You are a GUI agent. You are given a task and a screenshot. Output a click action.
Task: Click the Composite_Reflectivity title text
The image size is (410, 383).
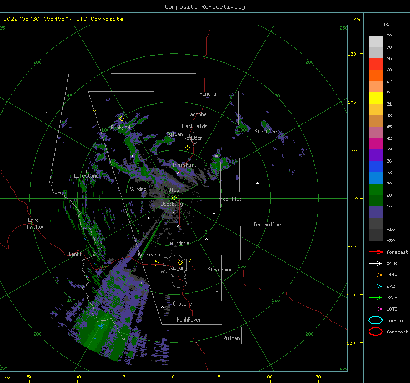[x=205, y=7]
